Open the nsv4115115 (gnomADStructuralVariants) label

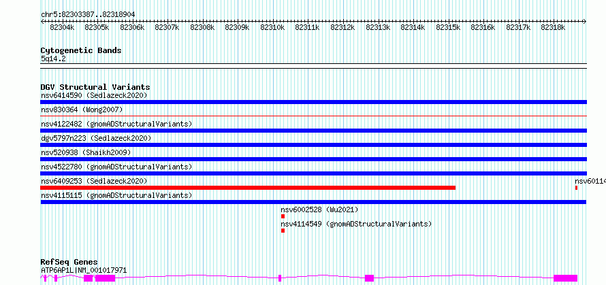point(116,195)
